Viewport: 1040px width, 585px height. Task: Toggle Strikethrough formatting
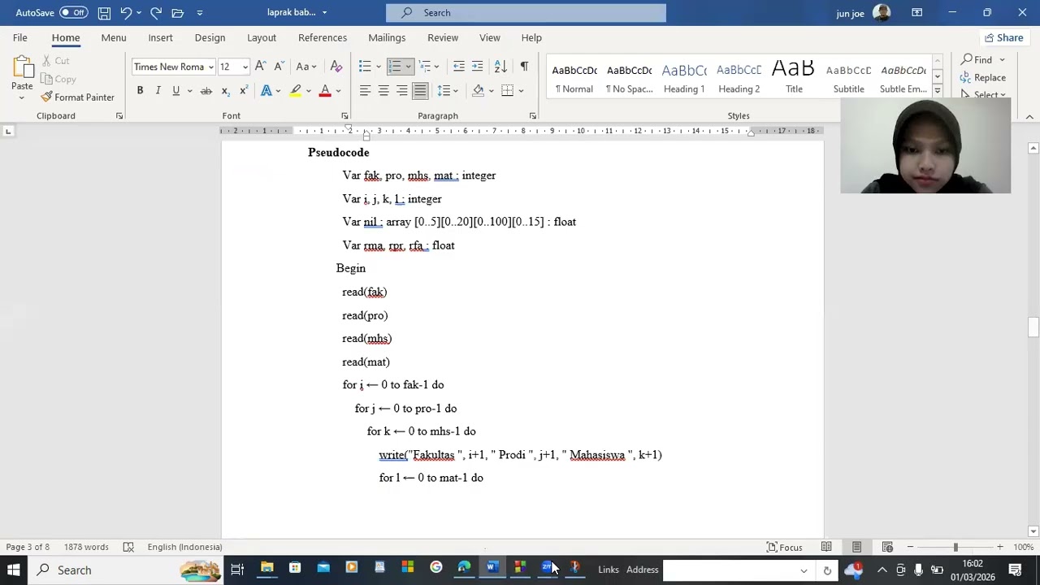point(206,91)
